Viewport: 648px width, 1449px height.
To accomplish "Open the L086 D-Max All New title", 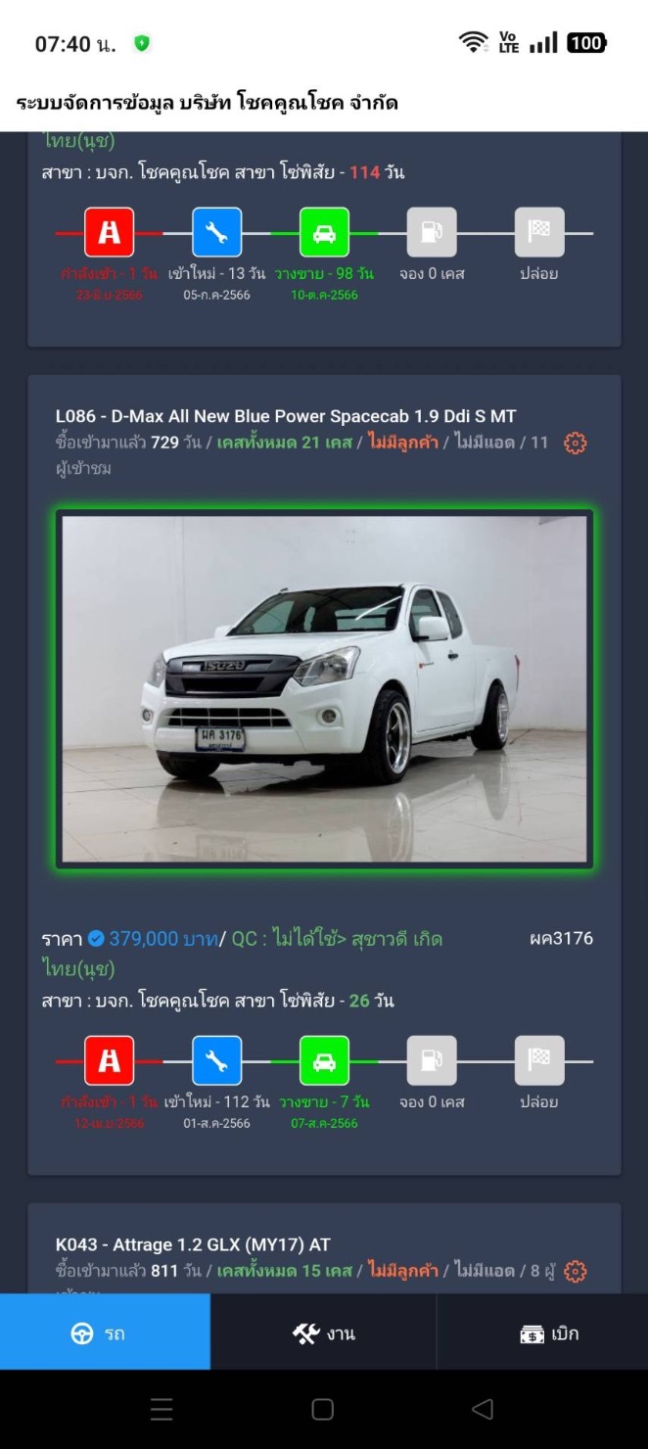I will tap(286, 416).
